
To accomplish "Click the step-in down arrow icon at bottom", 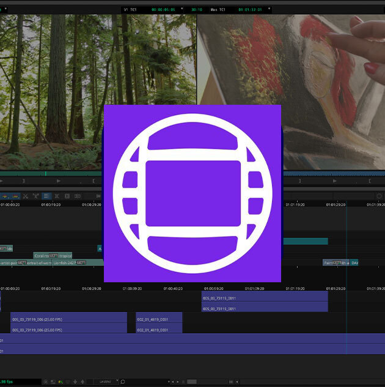I will click(x=75, y=382).
